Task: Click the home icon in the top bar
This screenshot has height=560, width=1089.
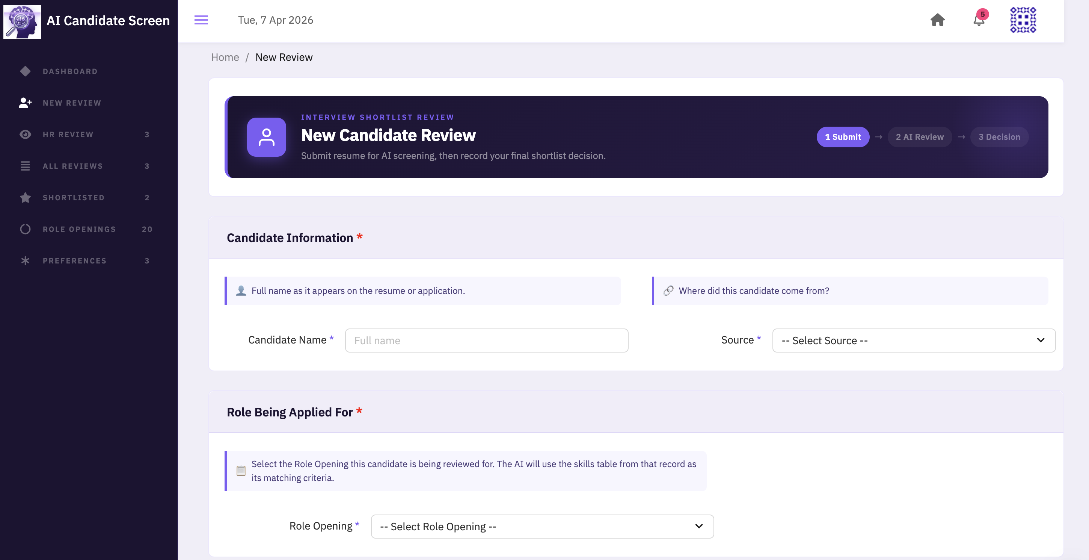Action: (937, 20)
